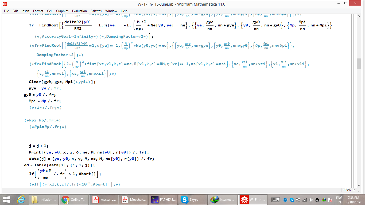Open the Inflation folder in taskbar
This screenshot has height=205, width=365.
pos(44,199)
